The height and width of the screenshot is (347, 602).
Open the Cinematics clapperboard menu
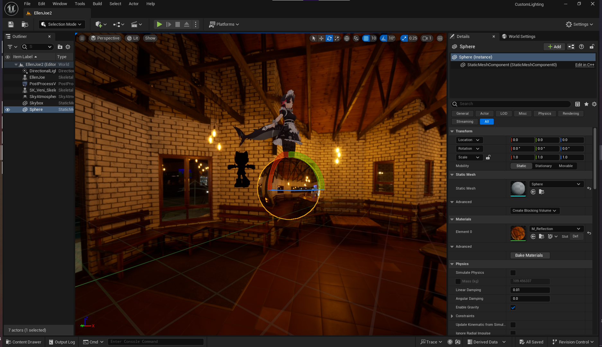[x=136, y=24]
